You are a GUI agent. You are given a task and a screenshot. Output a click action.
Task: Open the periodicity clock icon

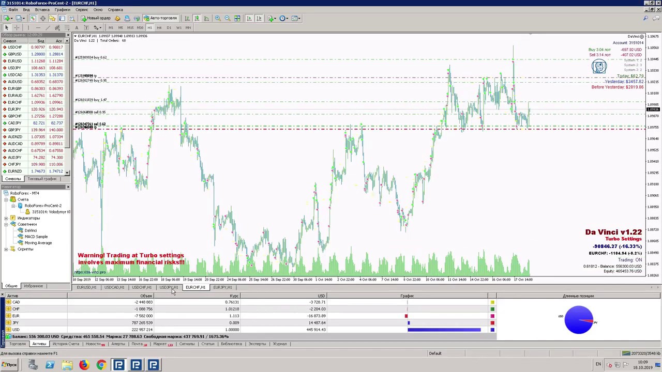[x=282, y=18]
